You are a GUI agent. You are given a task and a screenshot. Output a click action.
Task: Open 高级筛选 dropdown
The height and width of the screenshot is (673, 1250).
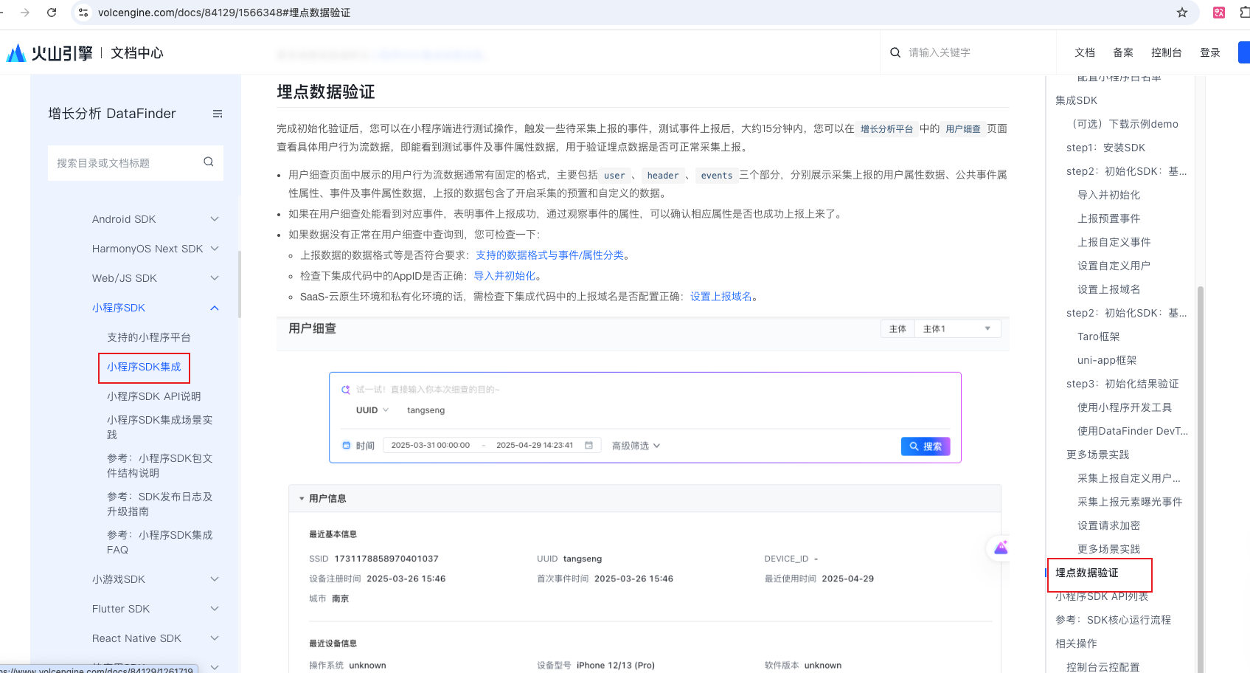click(636, 446)
